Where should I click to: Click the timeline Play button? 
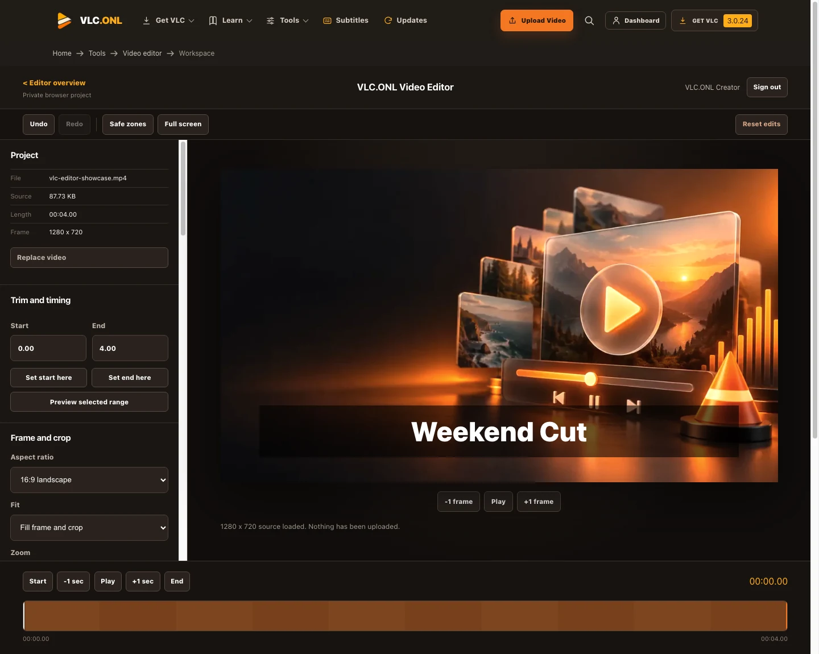tap(108, 581)
